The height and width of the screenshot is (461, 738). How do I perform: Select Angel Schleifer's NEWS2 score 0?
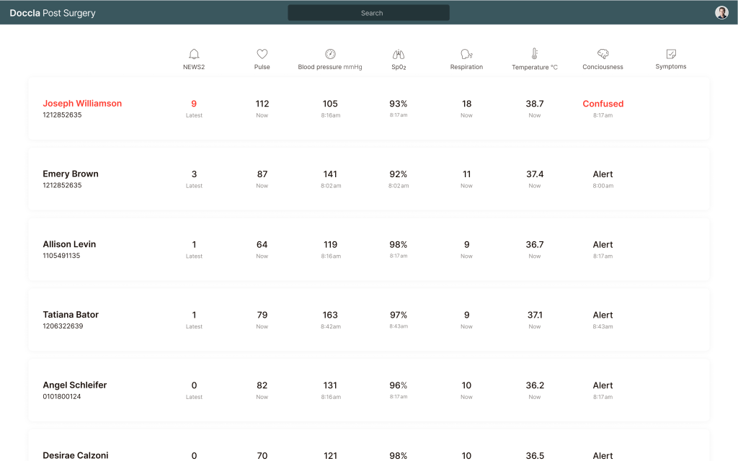(194, 385)
